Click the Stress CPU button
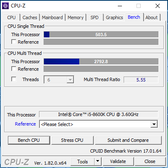The image size is (168, 168). click(72, 140)
